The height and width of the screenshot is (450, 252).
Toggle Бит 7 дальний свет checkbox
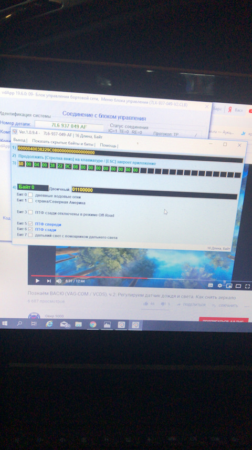pyautogui.click(x=30, y=235)
